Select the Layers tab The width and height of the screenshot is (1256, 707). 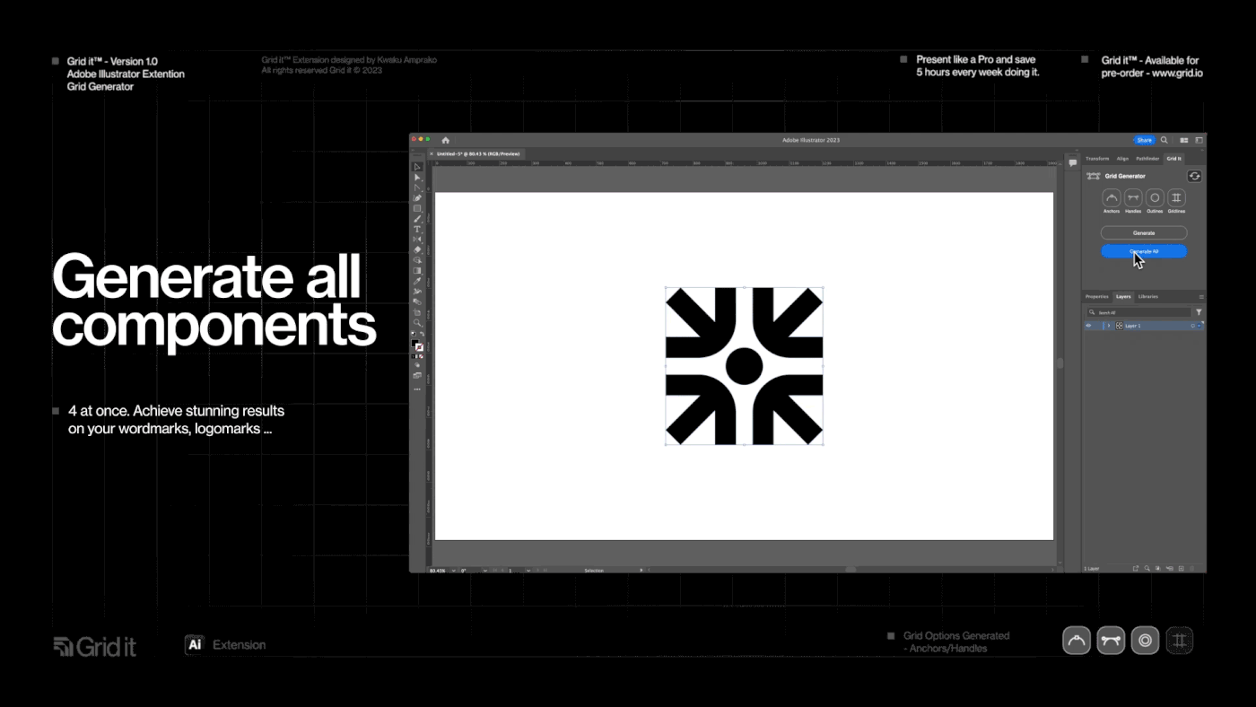pyautogui.click(x=1123, y=296)
